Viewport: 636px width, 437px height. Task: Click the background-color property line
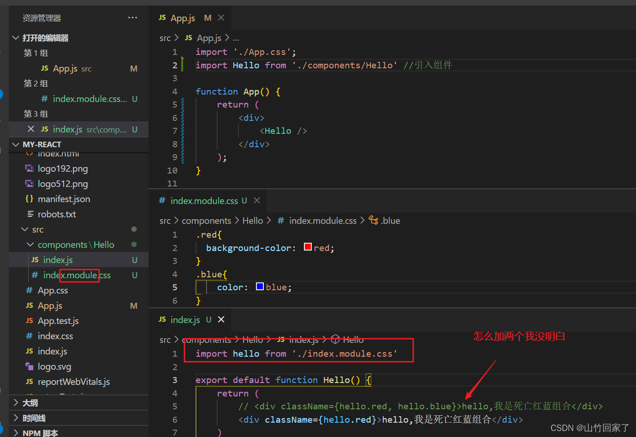[x=270, y=248]
